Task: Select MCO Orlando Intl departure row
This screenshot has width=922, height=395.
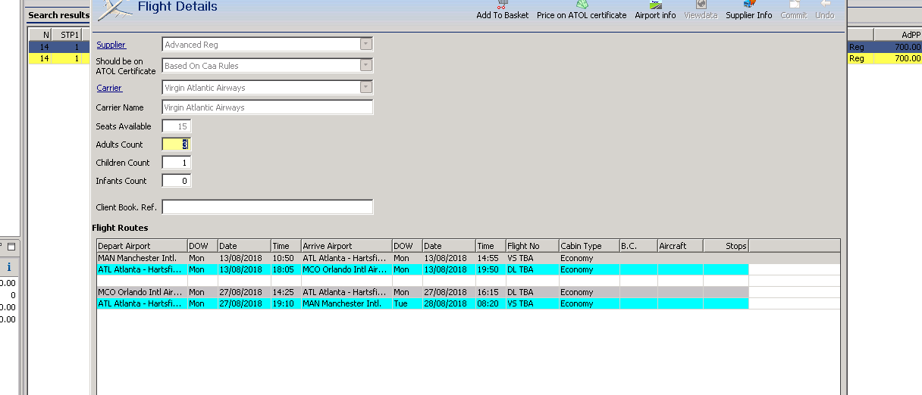Action: pos(422,292)
